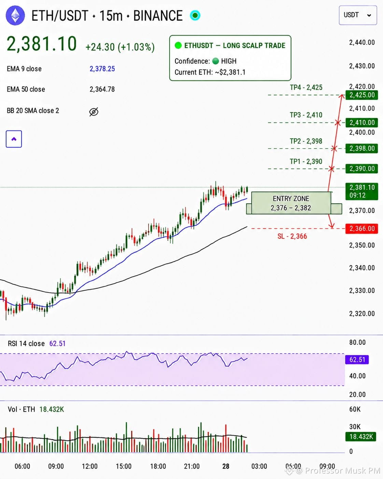Click the 60K volume axis label
The image size is (383, 479).
[x=355, y=409]
